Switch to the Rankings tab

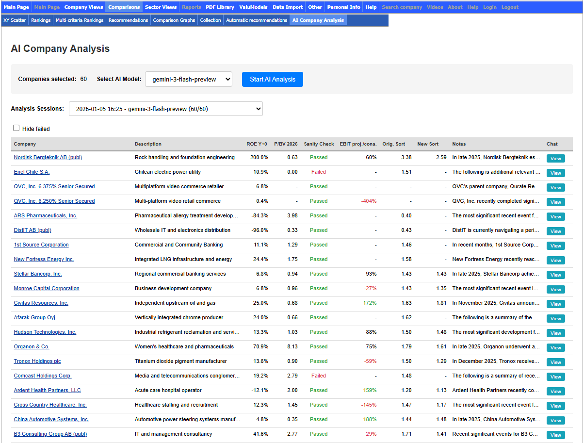click(41, 20)
